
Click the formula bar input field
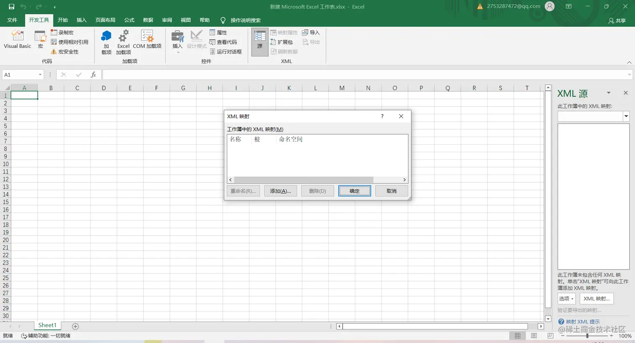pos(365,75)
